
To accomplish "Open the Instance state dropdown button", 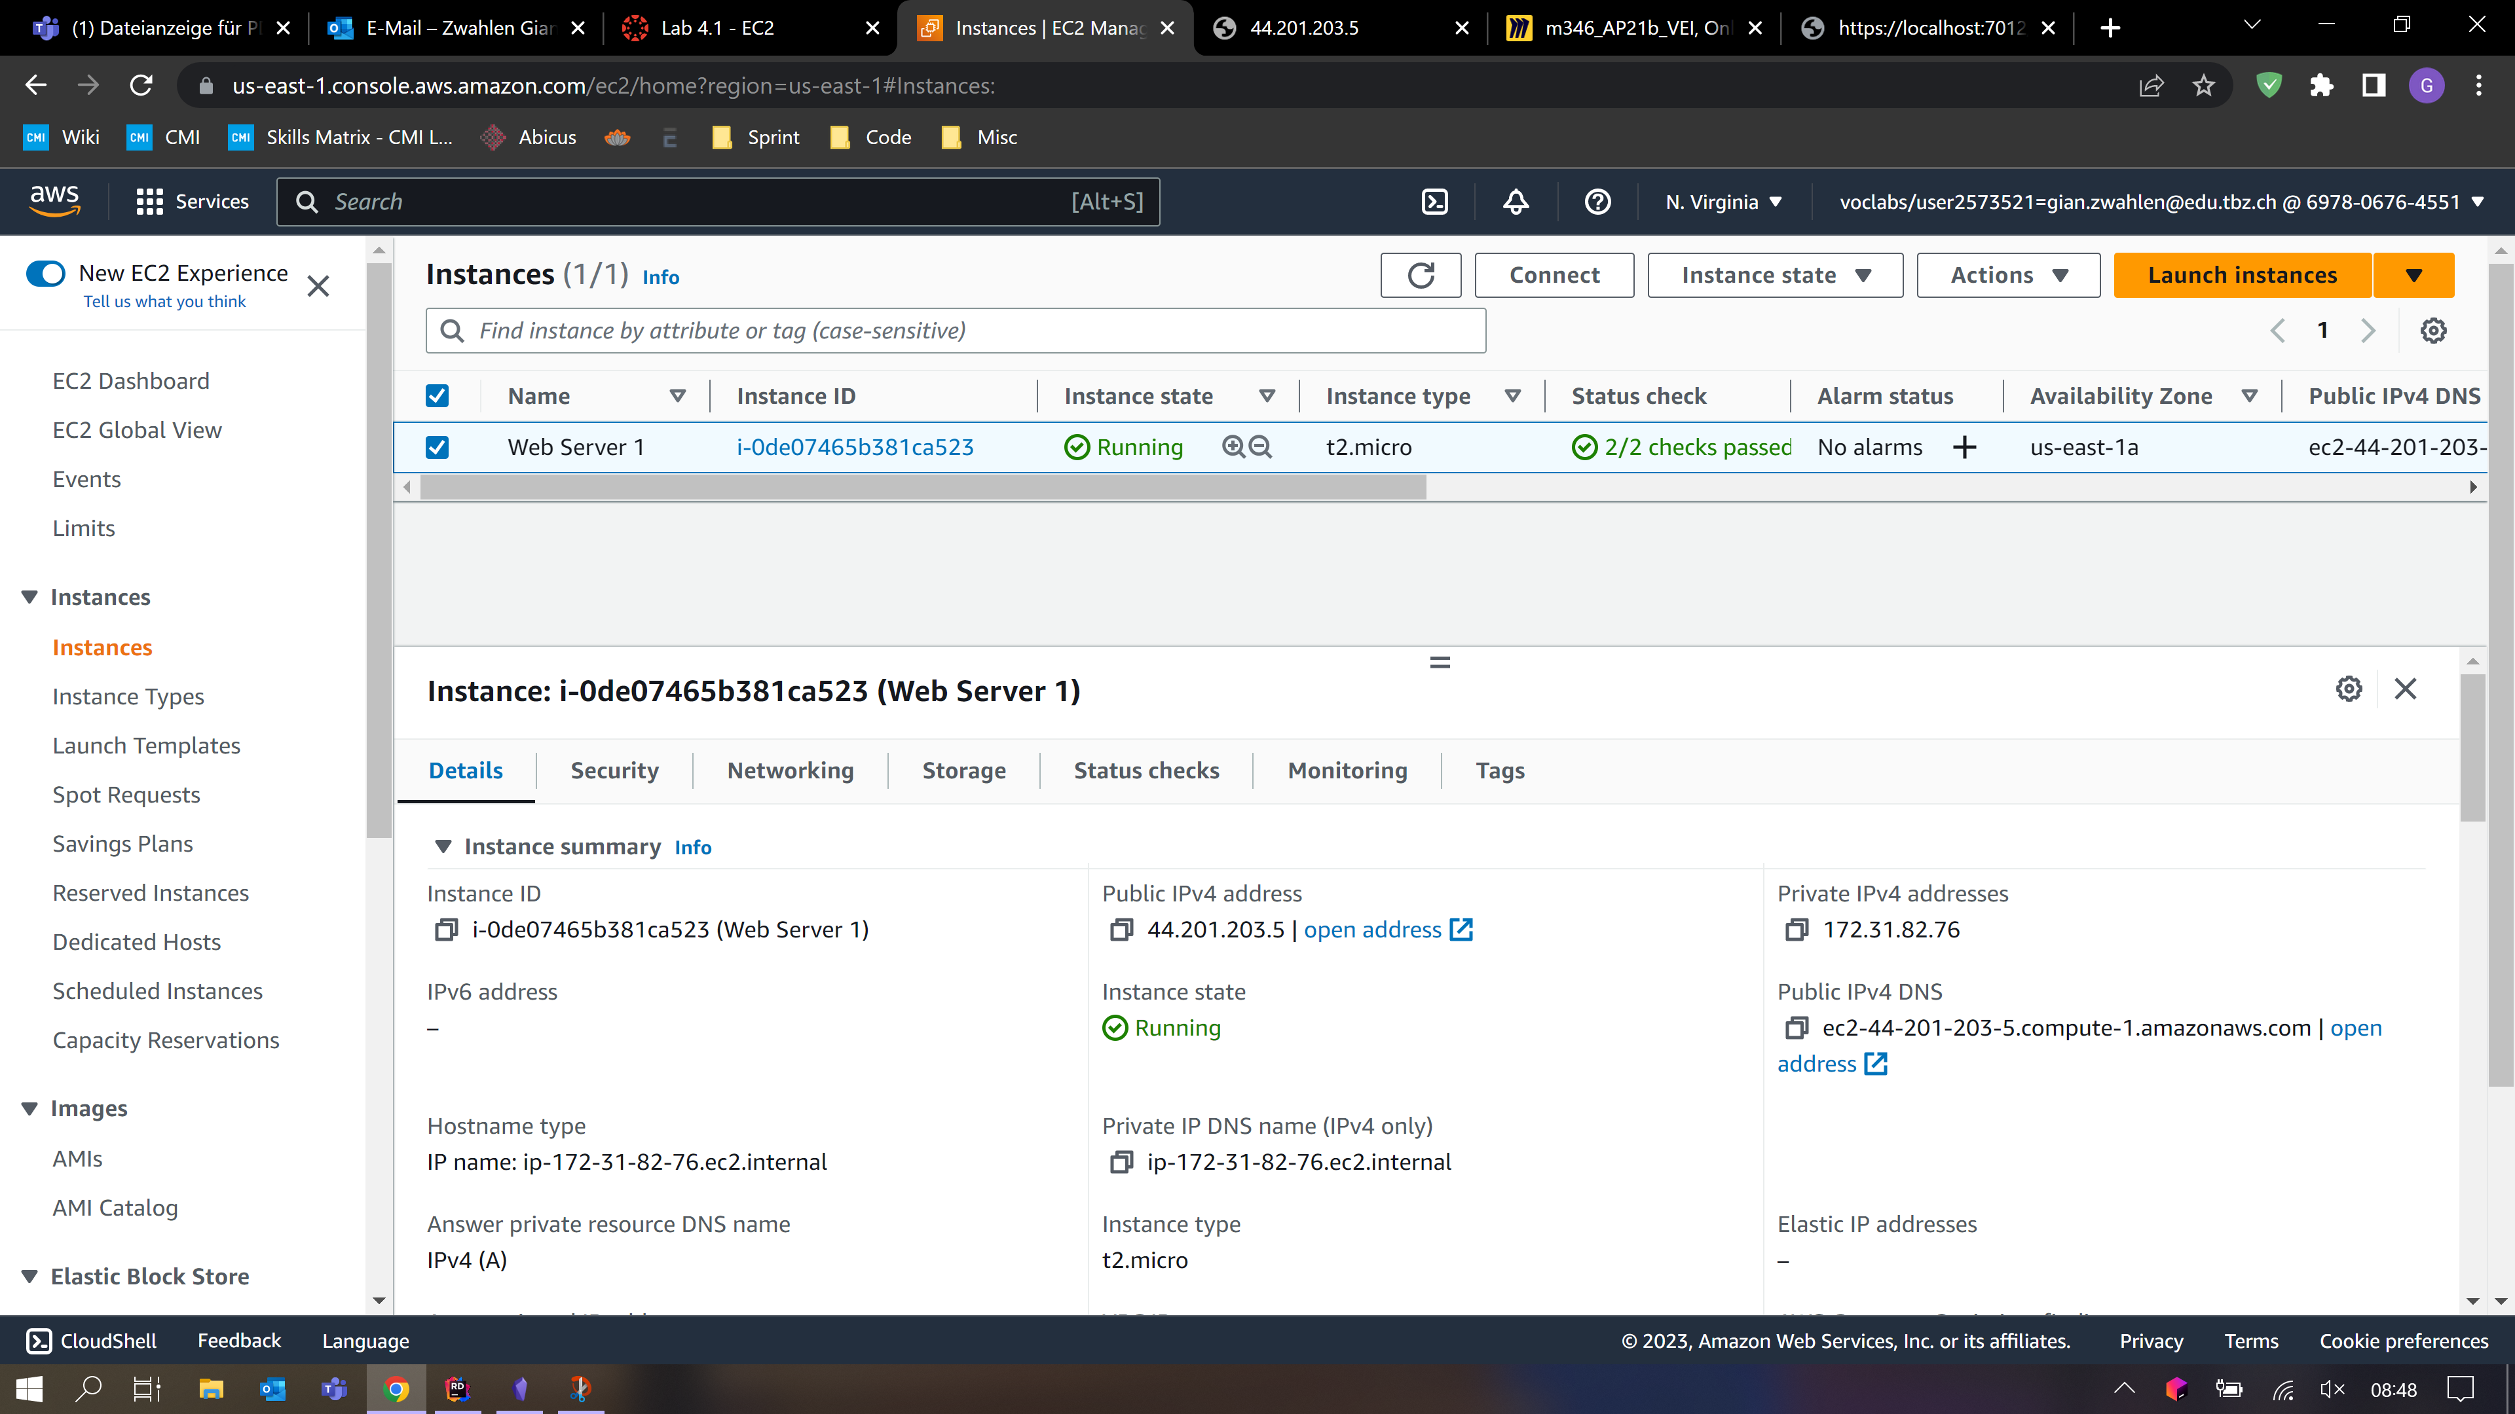I will (x=1774, y=275).
